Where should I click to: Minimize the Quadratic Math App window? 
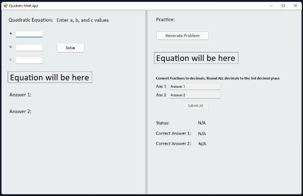(x=271, y=6)
